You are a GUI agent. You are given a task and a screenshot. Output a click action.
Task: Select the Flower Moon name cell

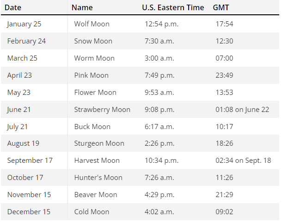95,93
